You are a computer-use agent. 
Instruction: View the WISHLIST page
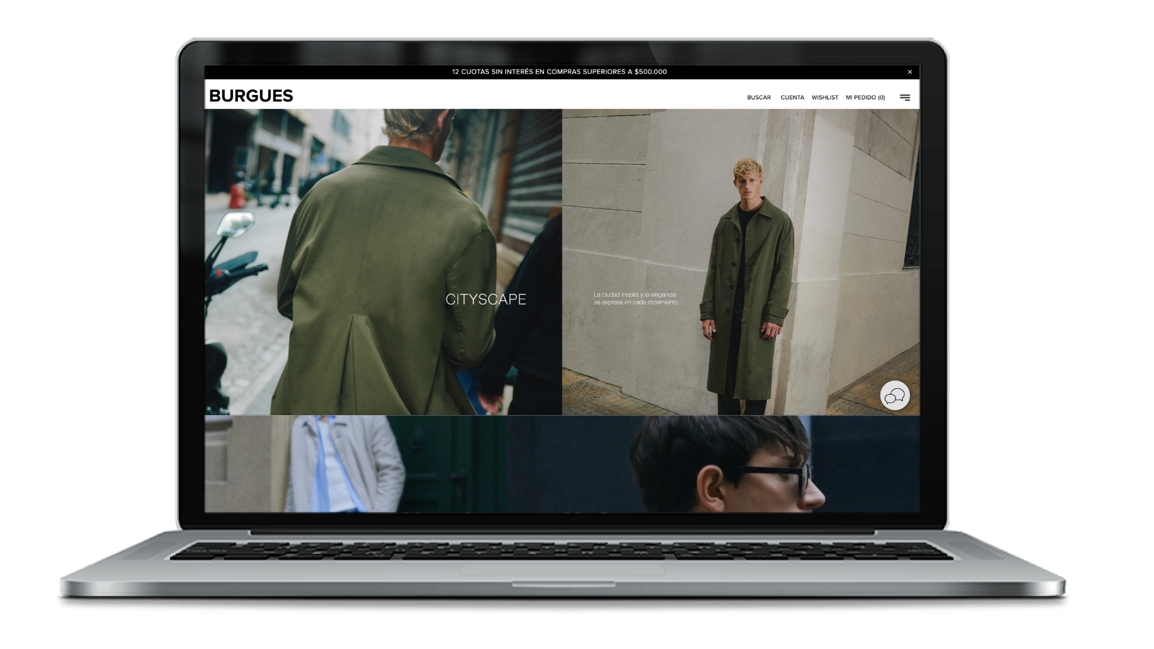tap(825, 97)
